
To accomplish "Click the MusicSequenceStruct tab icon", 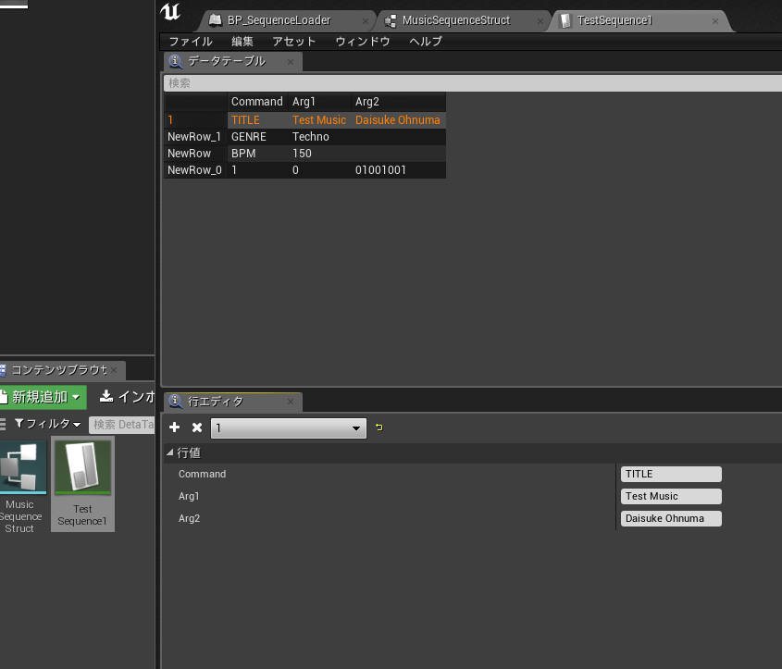I will point(390,20).
